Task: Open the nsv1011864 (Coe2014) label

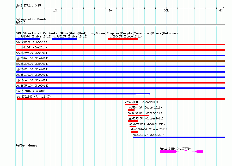Action: (x=31, y=47)
